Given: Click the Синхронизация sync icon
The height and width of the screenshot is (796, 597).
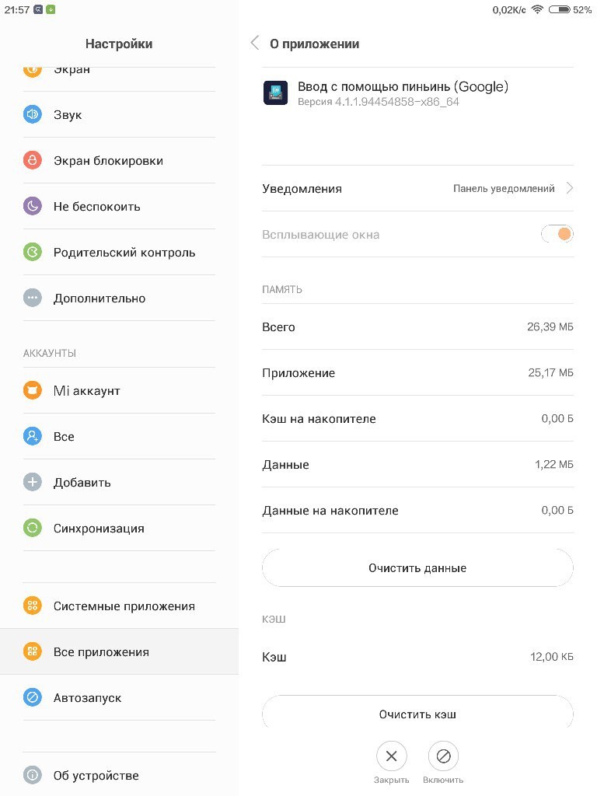Looking at the screenshot, I should tap(33, 528).
